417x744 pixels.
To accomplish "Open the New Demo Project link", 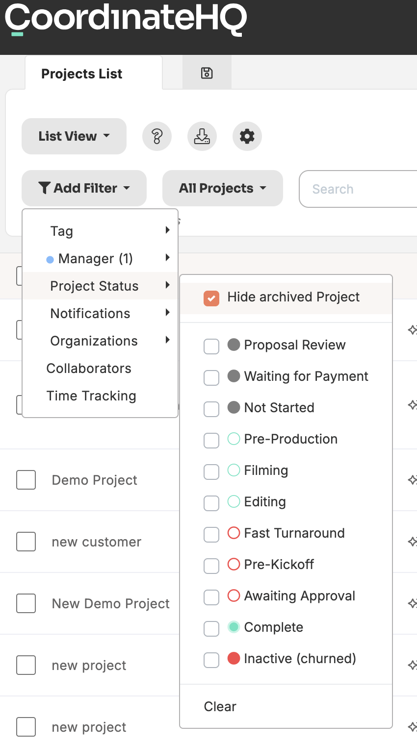I will coord(111,603).
